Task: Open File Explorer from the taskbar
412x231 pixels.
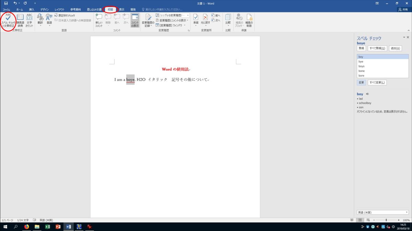Action: point(37,227)
